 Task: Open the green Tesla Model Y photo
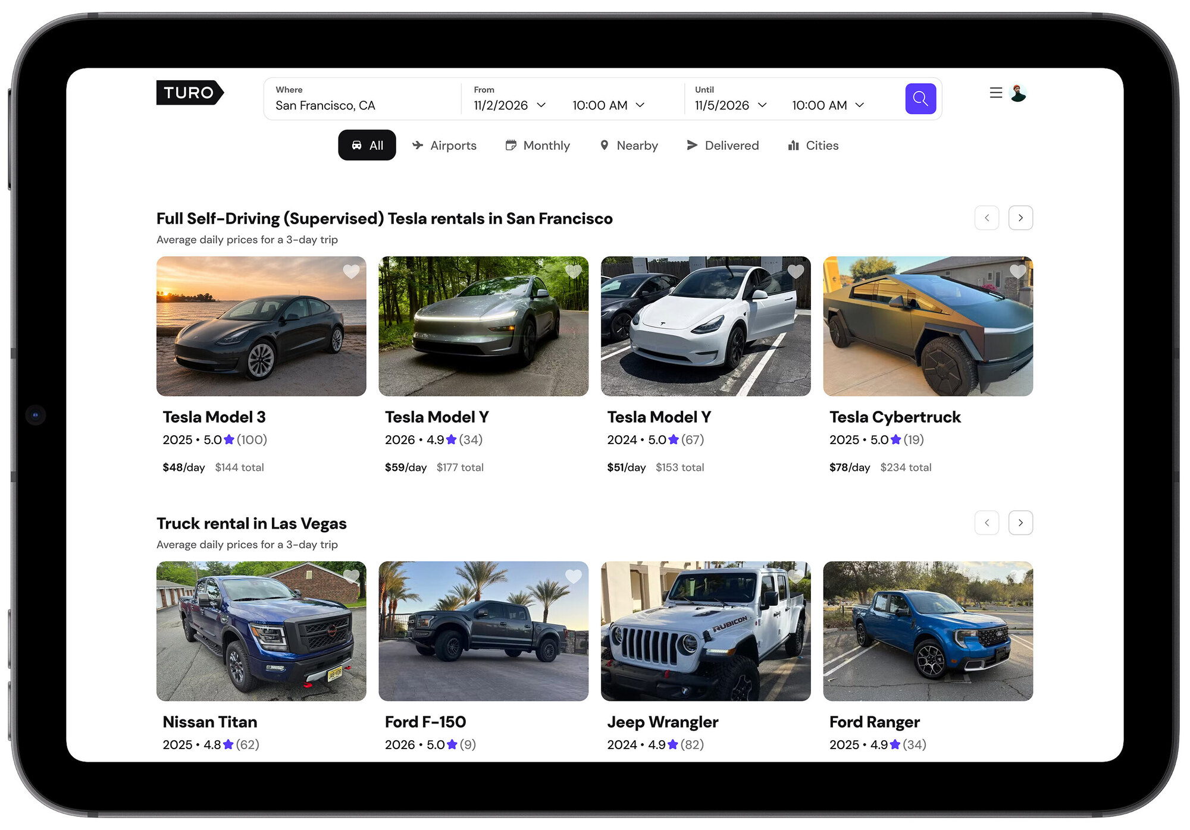click(x=484, y=326)
